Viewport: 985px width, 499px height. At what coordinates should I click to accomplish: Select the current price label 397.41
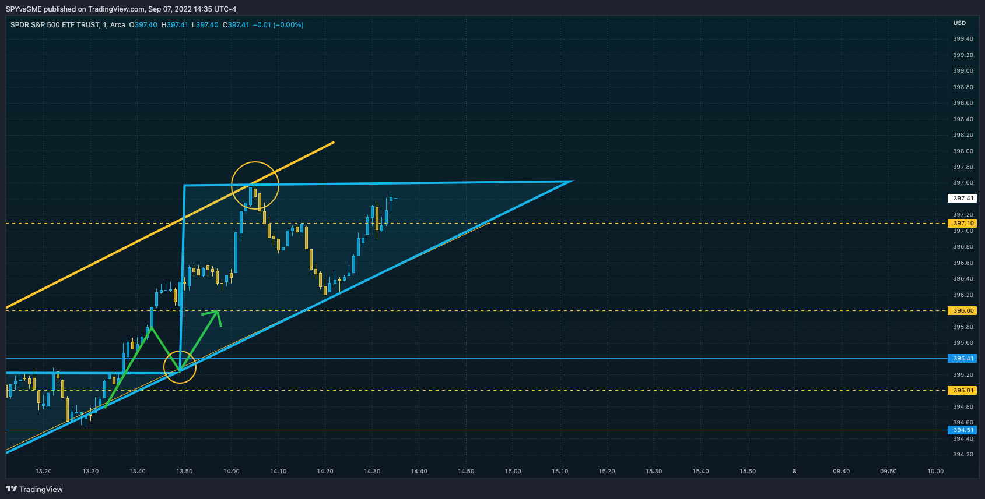pyautogui.click(x=963, y=199)
